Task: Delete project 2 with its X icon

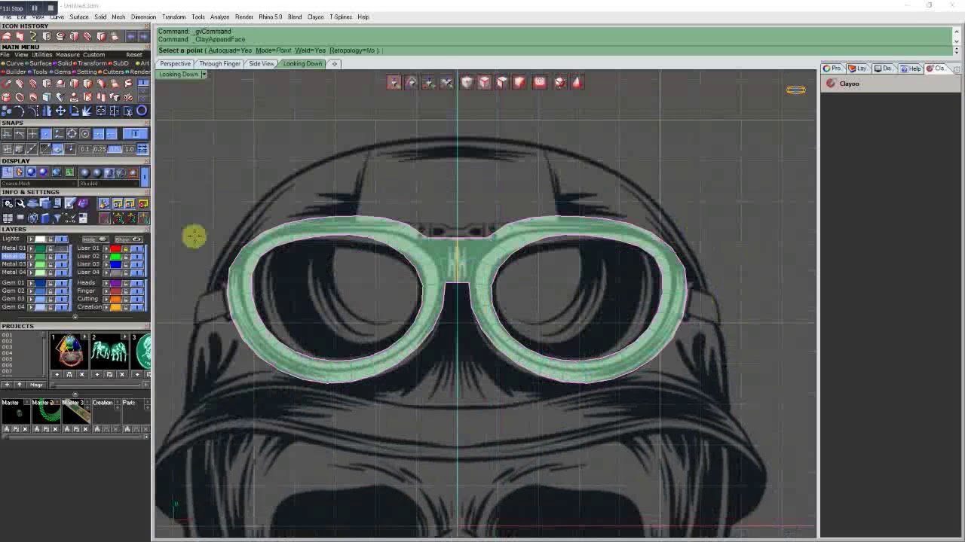Action: (122, 374)
